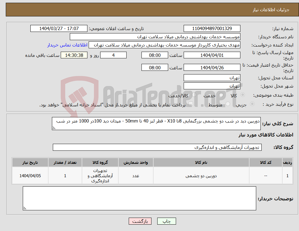Select the کالا classification radio button
Screen dimensions: 299x231
pos(242,95)
